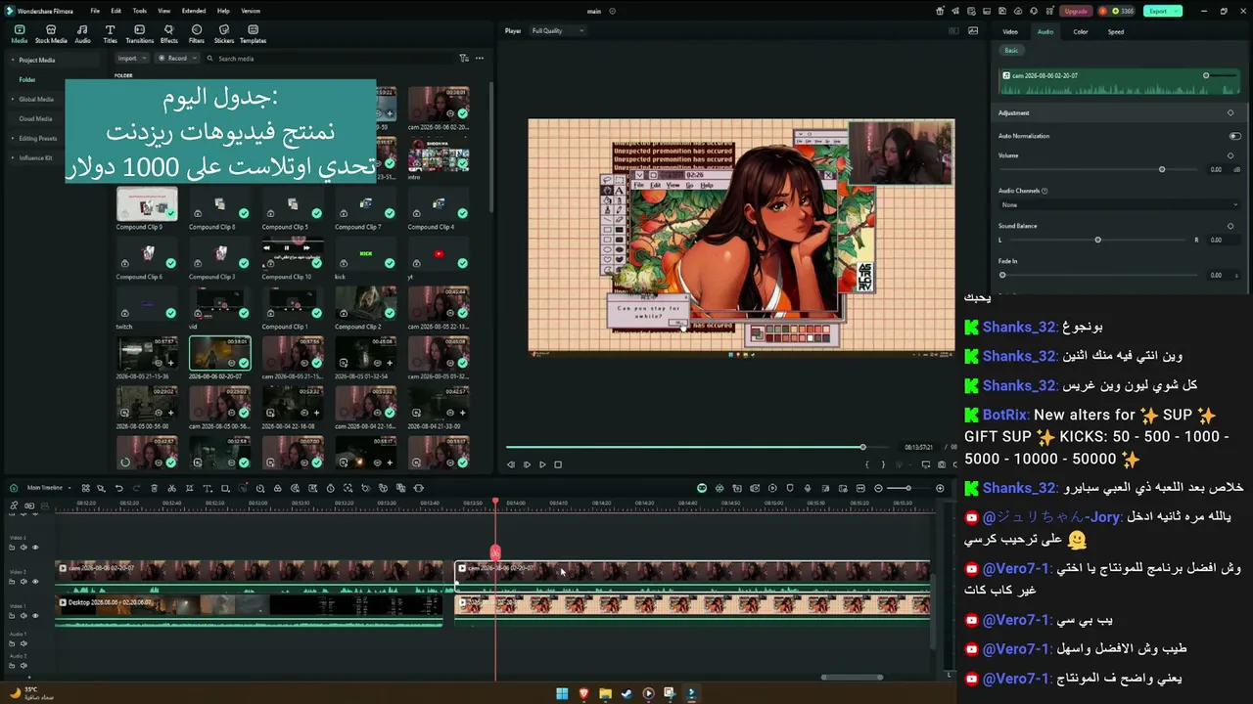Open Brave browser from the taskbar
Image resolution: width=1253 pixels, height=704 pixels.
(583, 693)
